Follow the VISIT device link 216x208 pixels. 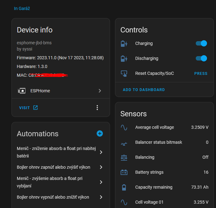[28, 108]
